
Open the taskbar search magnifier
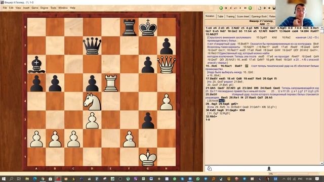[11, 178]
